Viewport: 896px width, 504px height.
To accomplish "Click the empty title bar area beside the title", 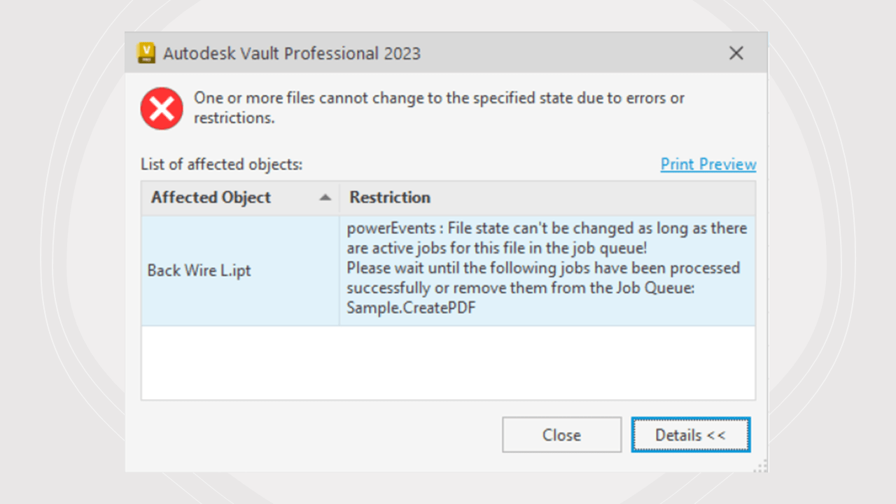I will click(574, 53).
